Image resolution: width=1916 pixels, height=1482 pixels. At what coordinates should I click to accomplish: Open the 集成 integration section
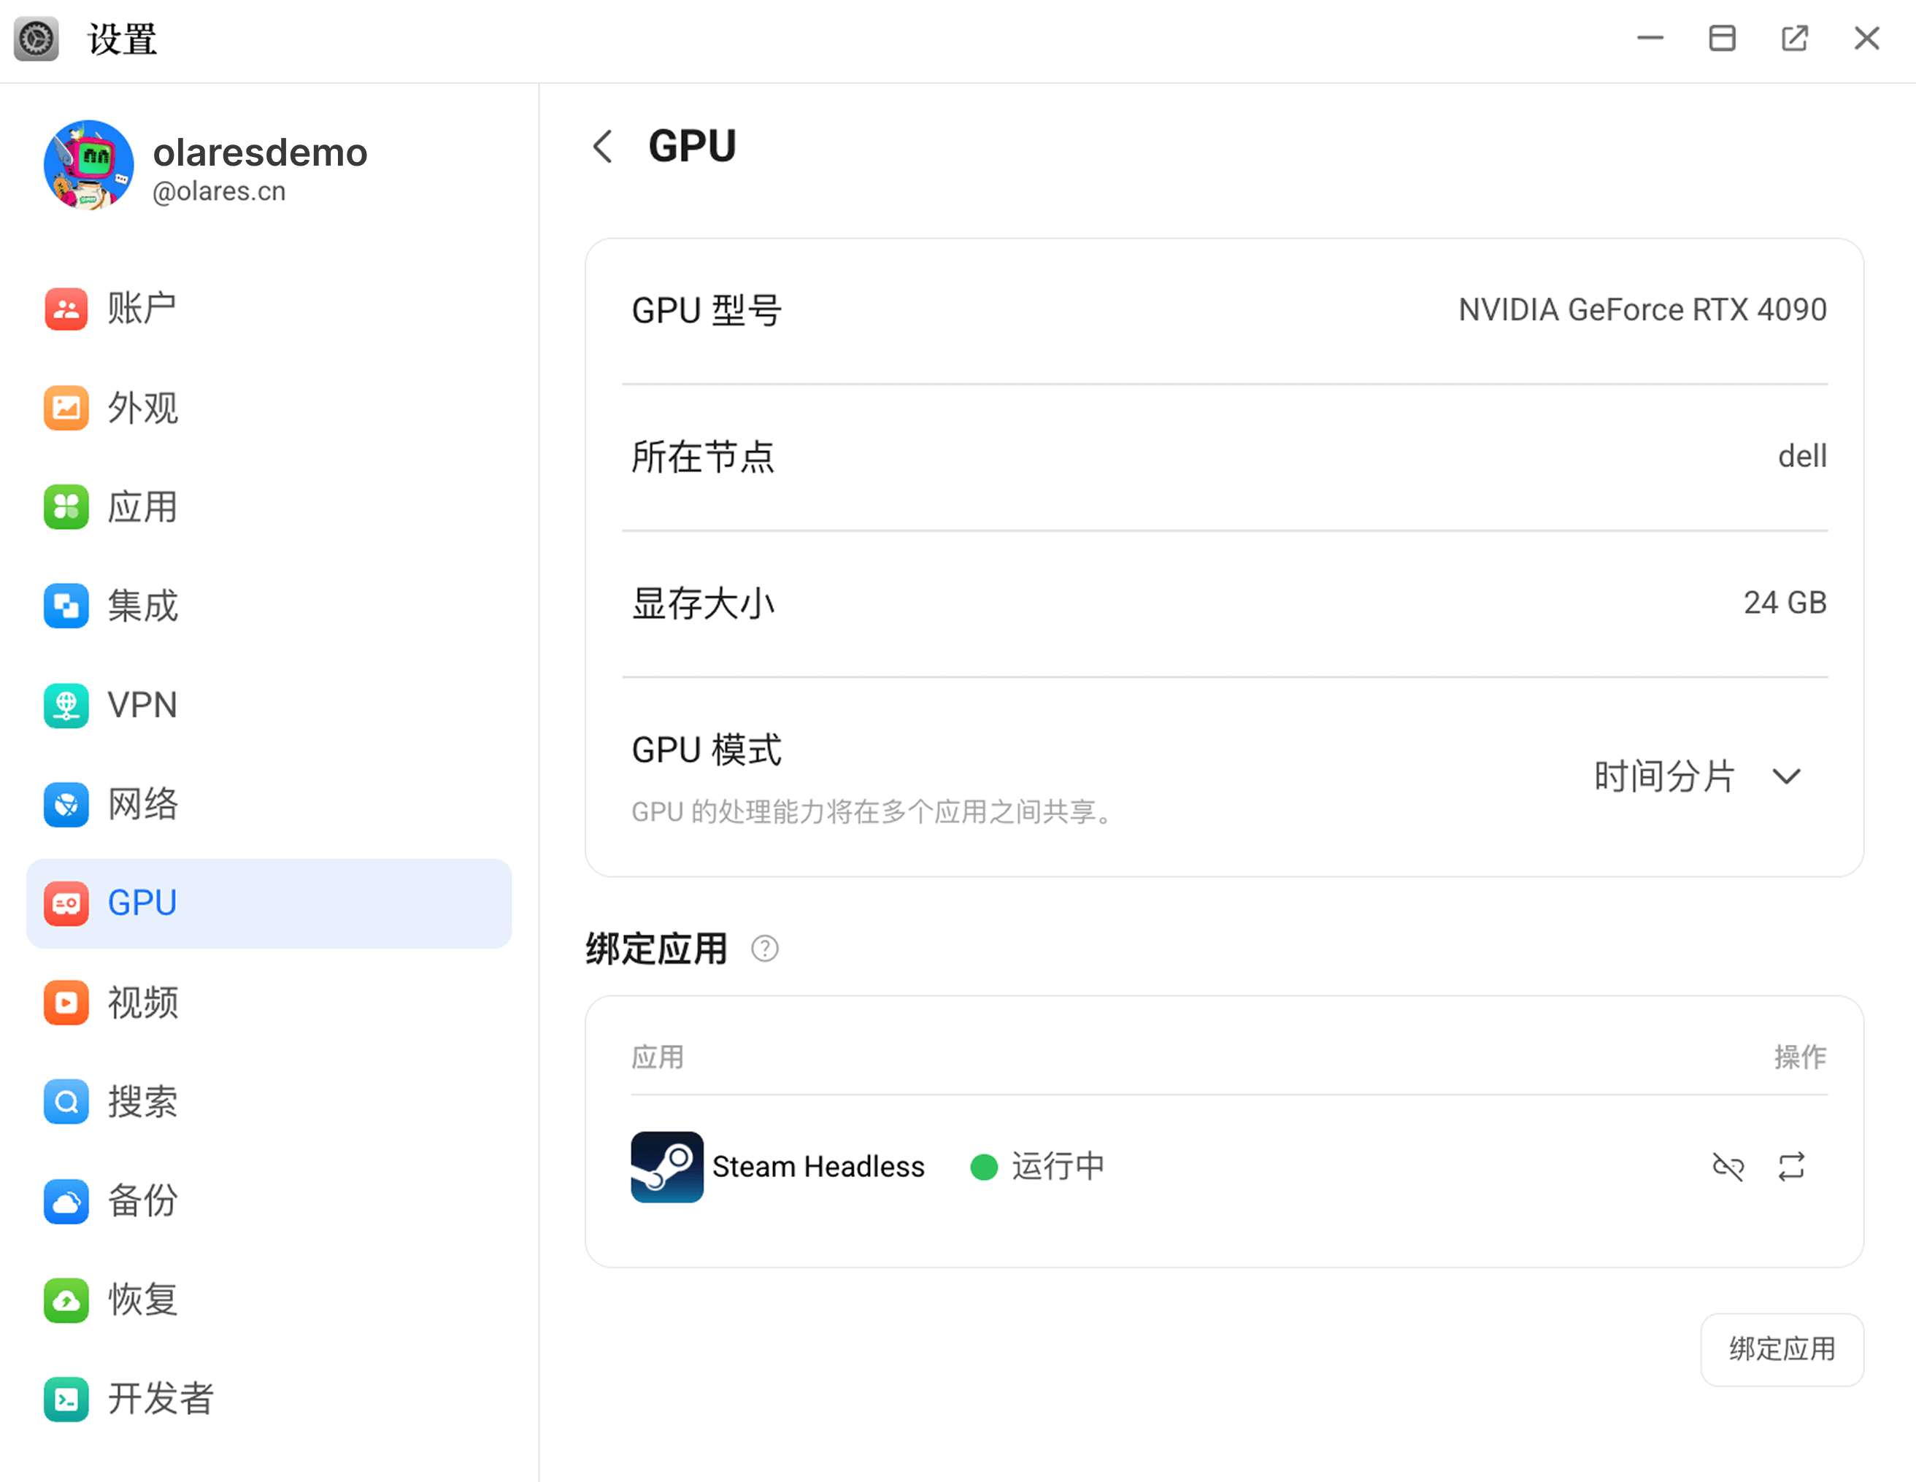[142, 606]
